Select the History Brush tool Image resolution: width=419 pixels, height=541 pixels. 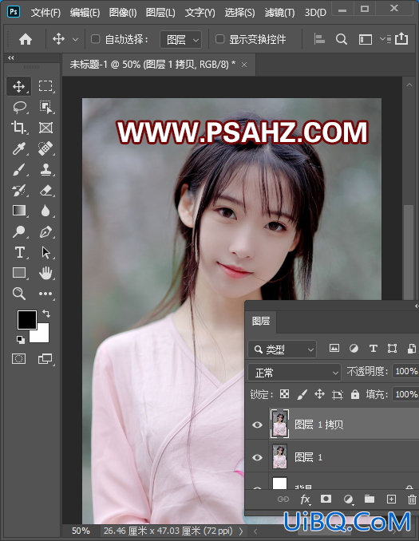click(x=18, y=190)
